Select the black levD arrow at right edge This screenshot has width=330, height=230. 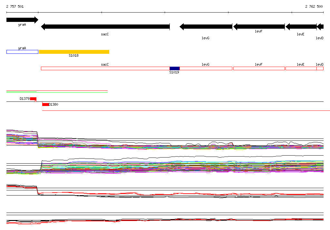(320, 27)
